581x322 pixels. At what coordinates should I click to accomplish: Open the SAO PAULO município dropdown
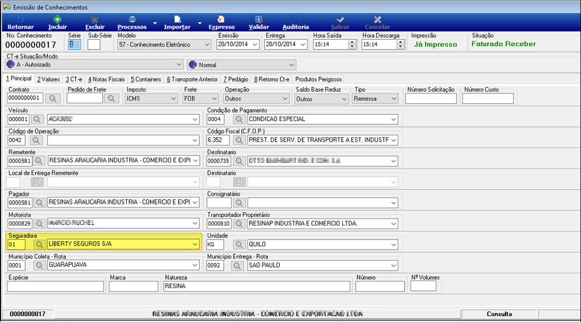coord(393,265)
